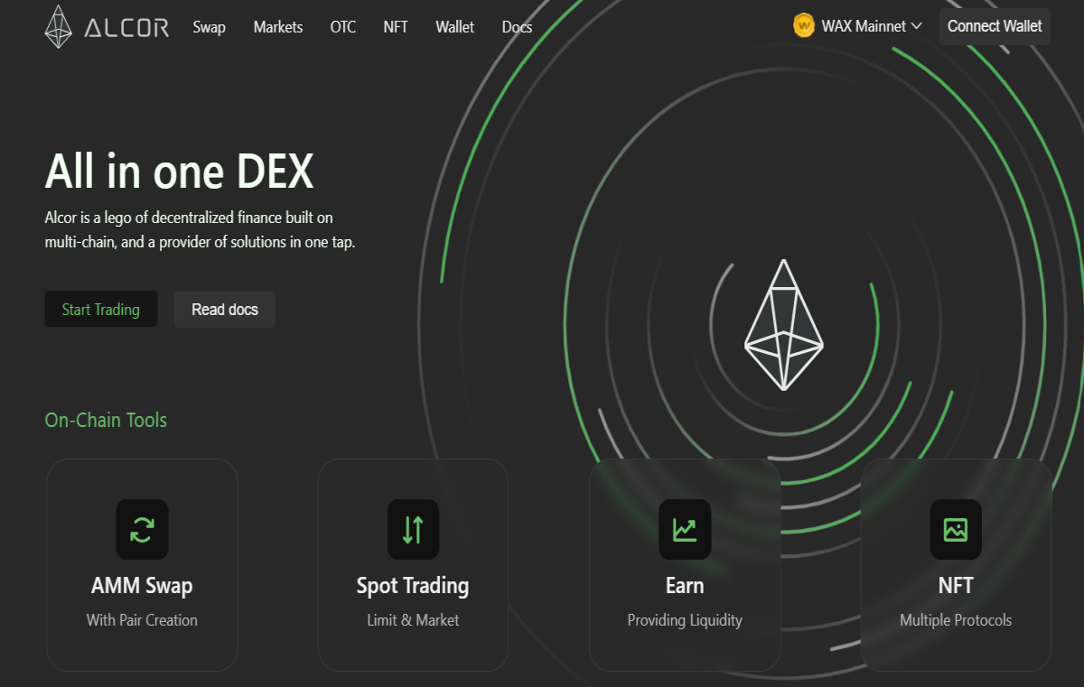Open the WAX Mainnet network dropdown
This screenshot has width=1084, height=687.
(x=857, y=26)
